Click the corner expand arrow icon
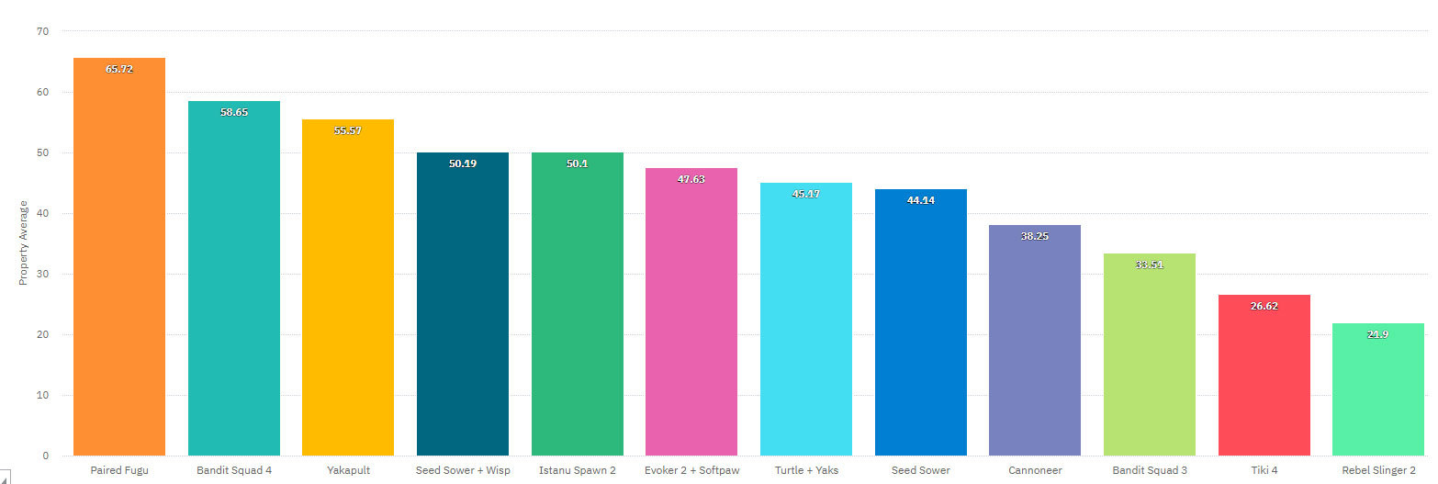The height and width of the screenshot is (484, 1438). [6, 477]
